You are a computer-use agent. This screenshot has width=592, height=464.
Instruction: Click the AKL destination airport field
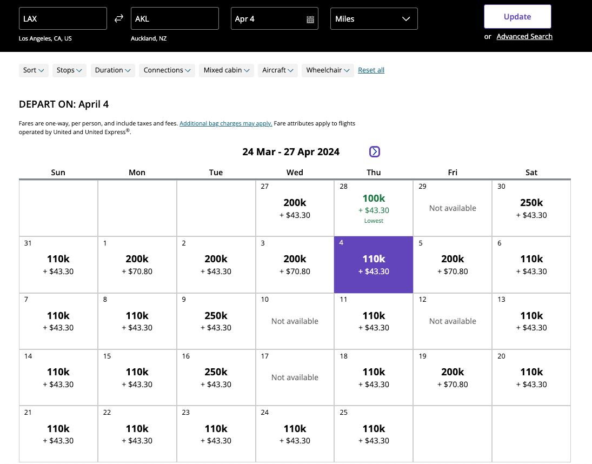pos(175,19)
